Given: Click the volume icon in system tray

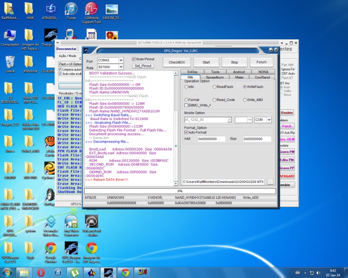Looking at the screenshot, I should pyautogui.click(x=318, y=273).
